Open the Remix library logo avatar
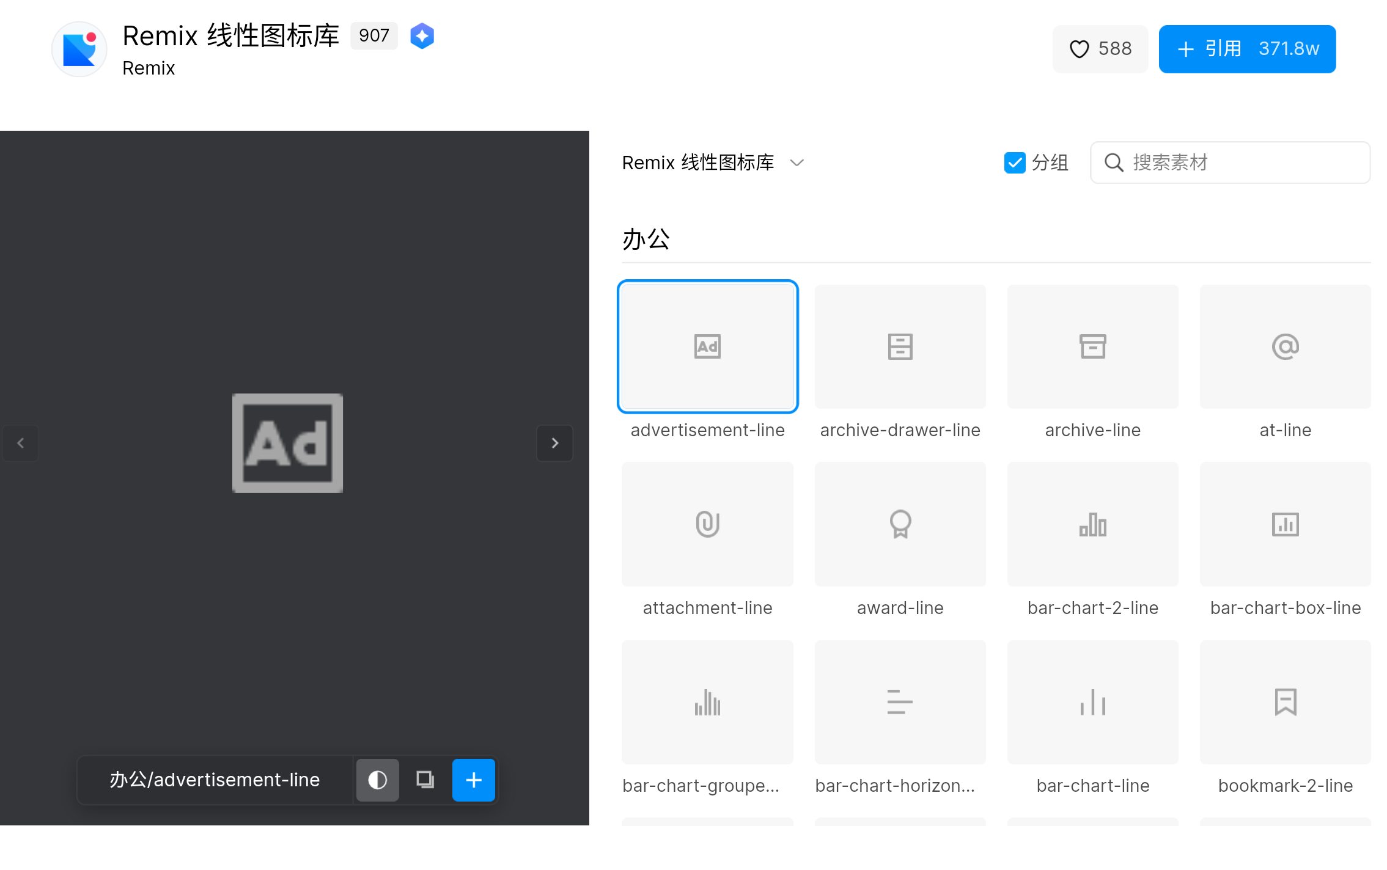This screenshot has width=1387, height=870. pos(79,49)
